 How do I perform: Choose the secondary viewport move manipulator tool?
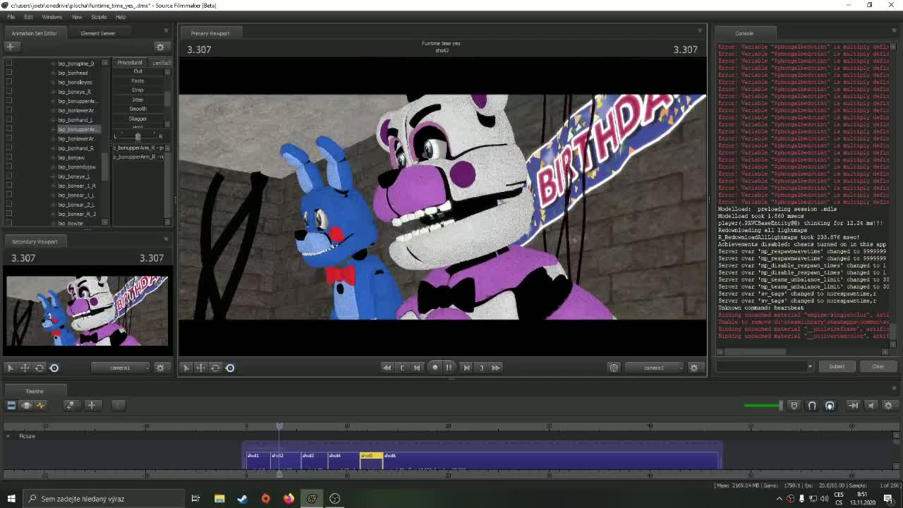(25, 368)
